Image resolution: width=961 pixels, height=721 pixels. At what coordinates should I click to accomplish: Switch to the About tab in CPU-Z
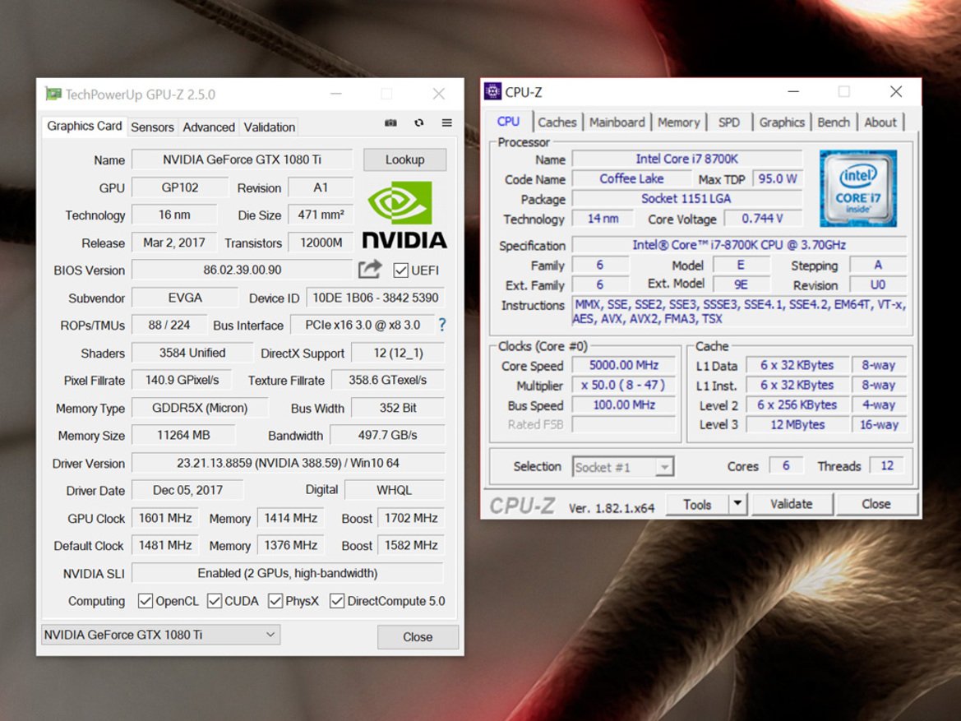pos(880,122)
